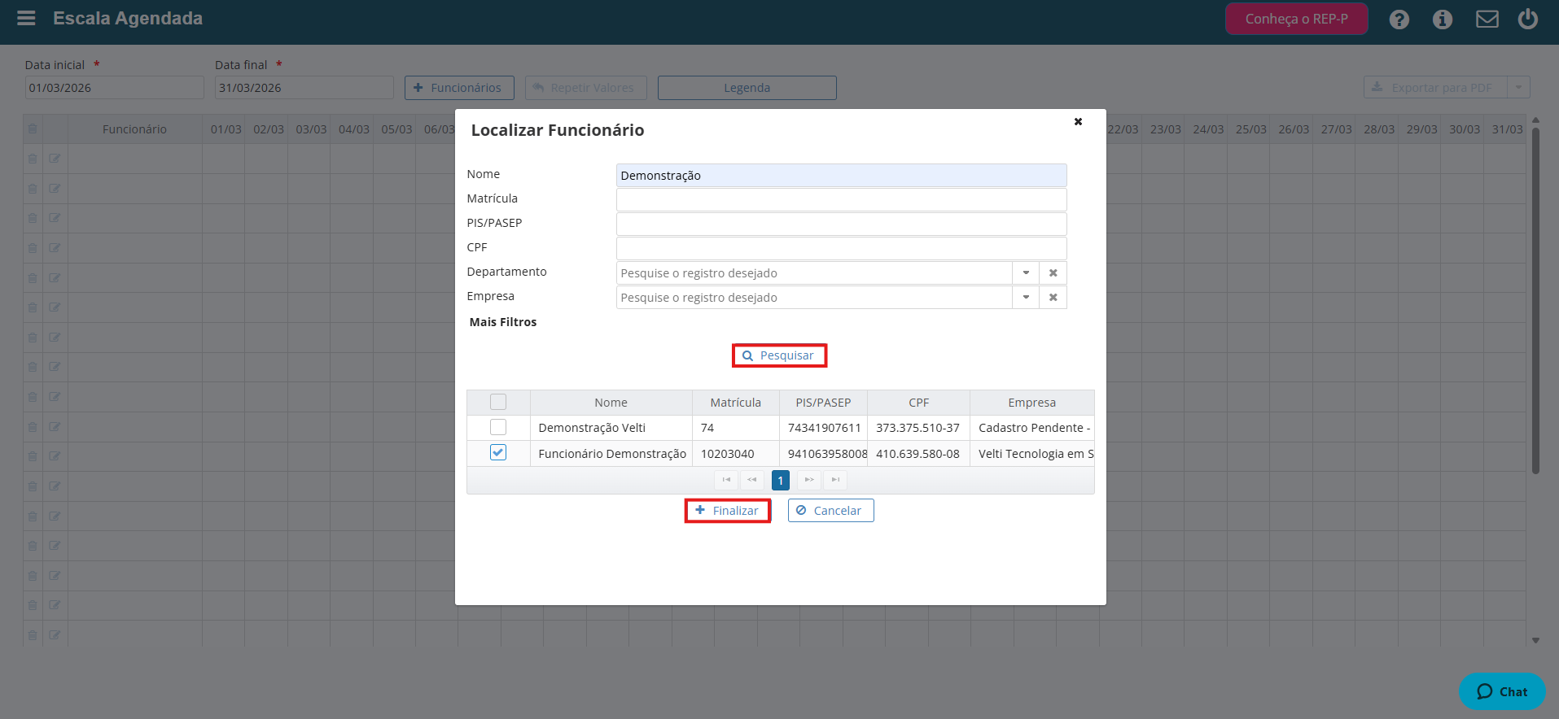Click the Exportar para PDF button

1435,88
